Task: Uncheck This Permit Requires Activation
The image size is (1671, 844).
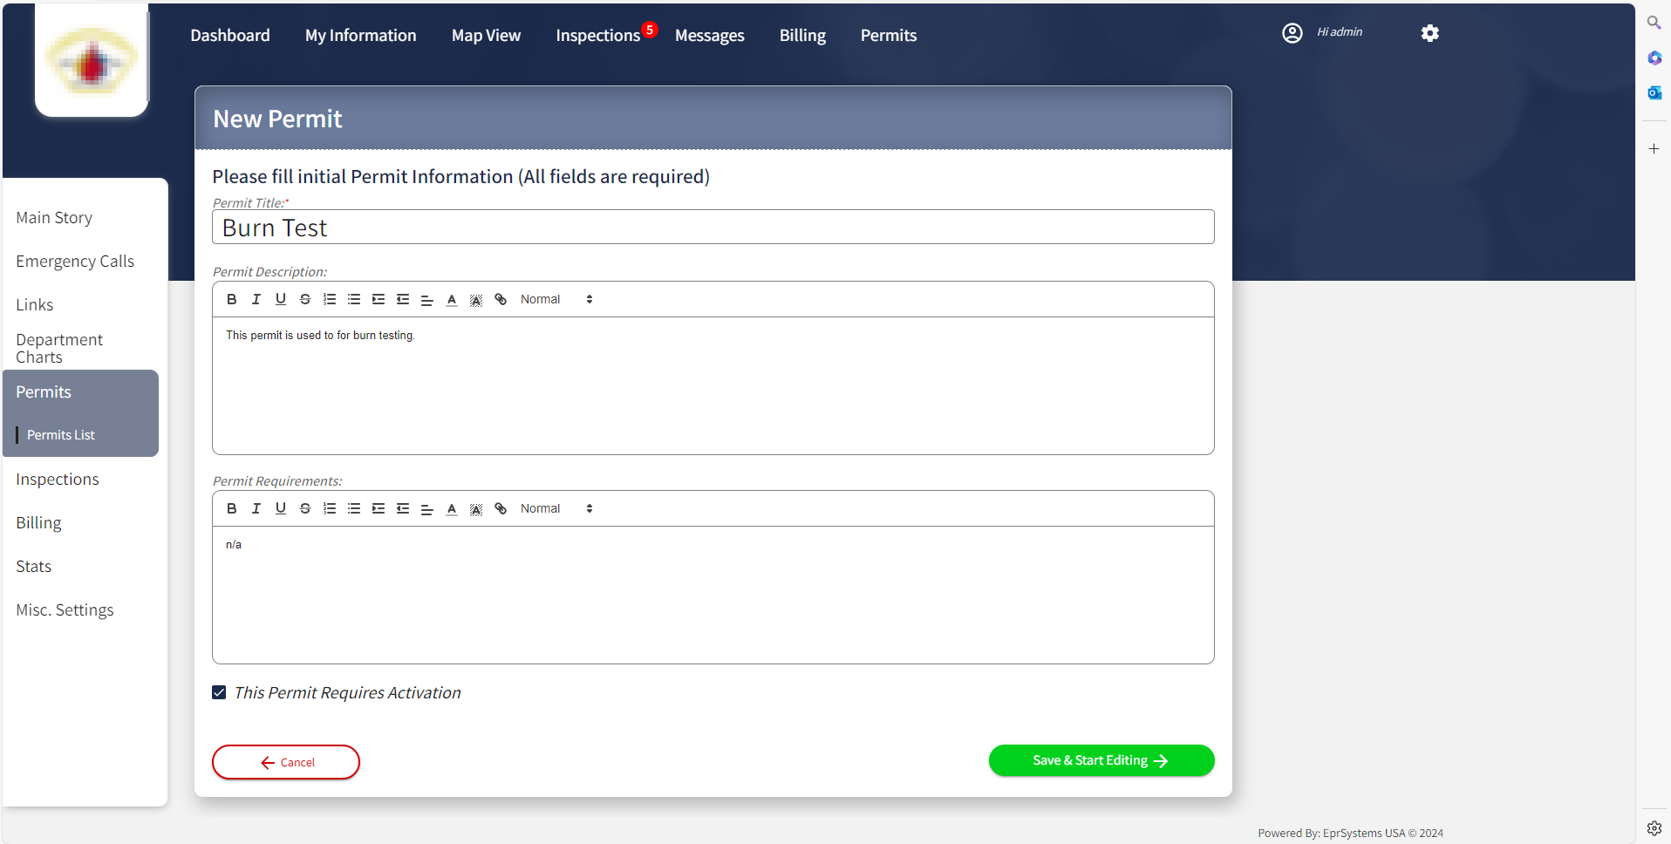Action: click(219, 692)
